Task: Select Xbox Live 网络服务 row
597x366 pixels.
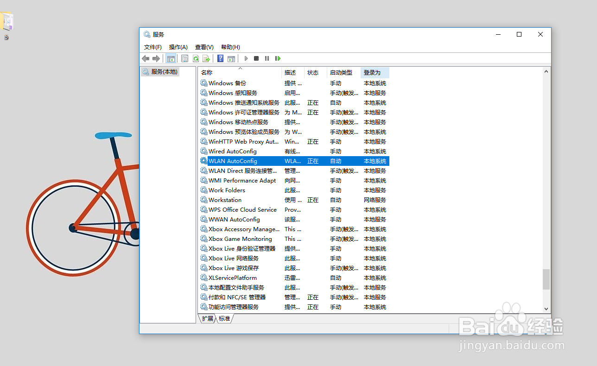Action: [294, 258]
